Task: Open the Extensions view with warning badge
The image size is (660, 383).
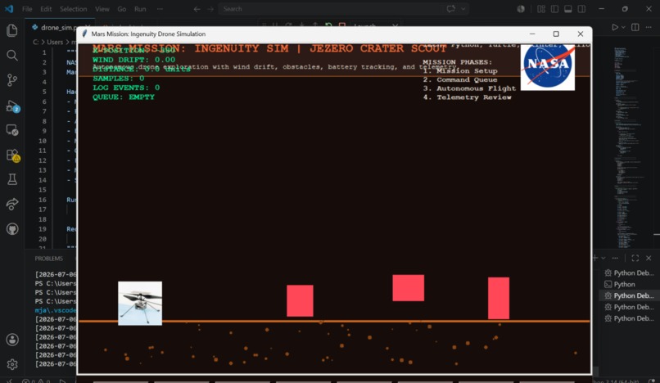Action: (x=13, y=155)
